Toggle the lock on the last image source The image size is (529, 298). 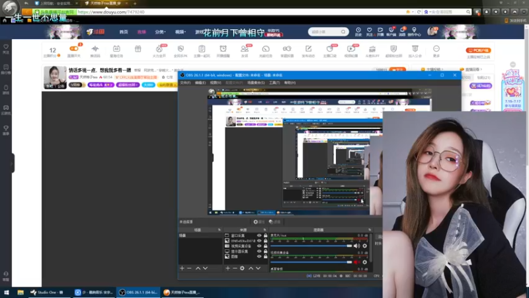[x=266, y=256]
